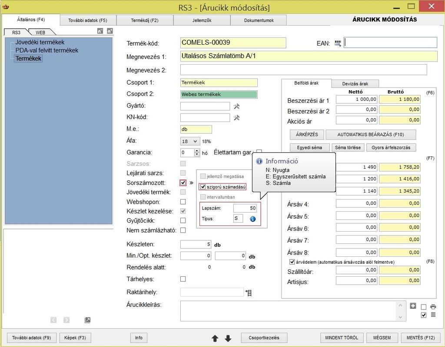
Task: Click the printer icon near description box
Action: (x=433, y=307)
